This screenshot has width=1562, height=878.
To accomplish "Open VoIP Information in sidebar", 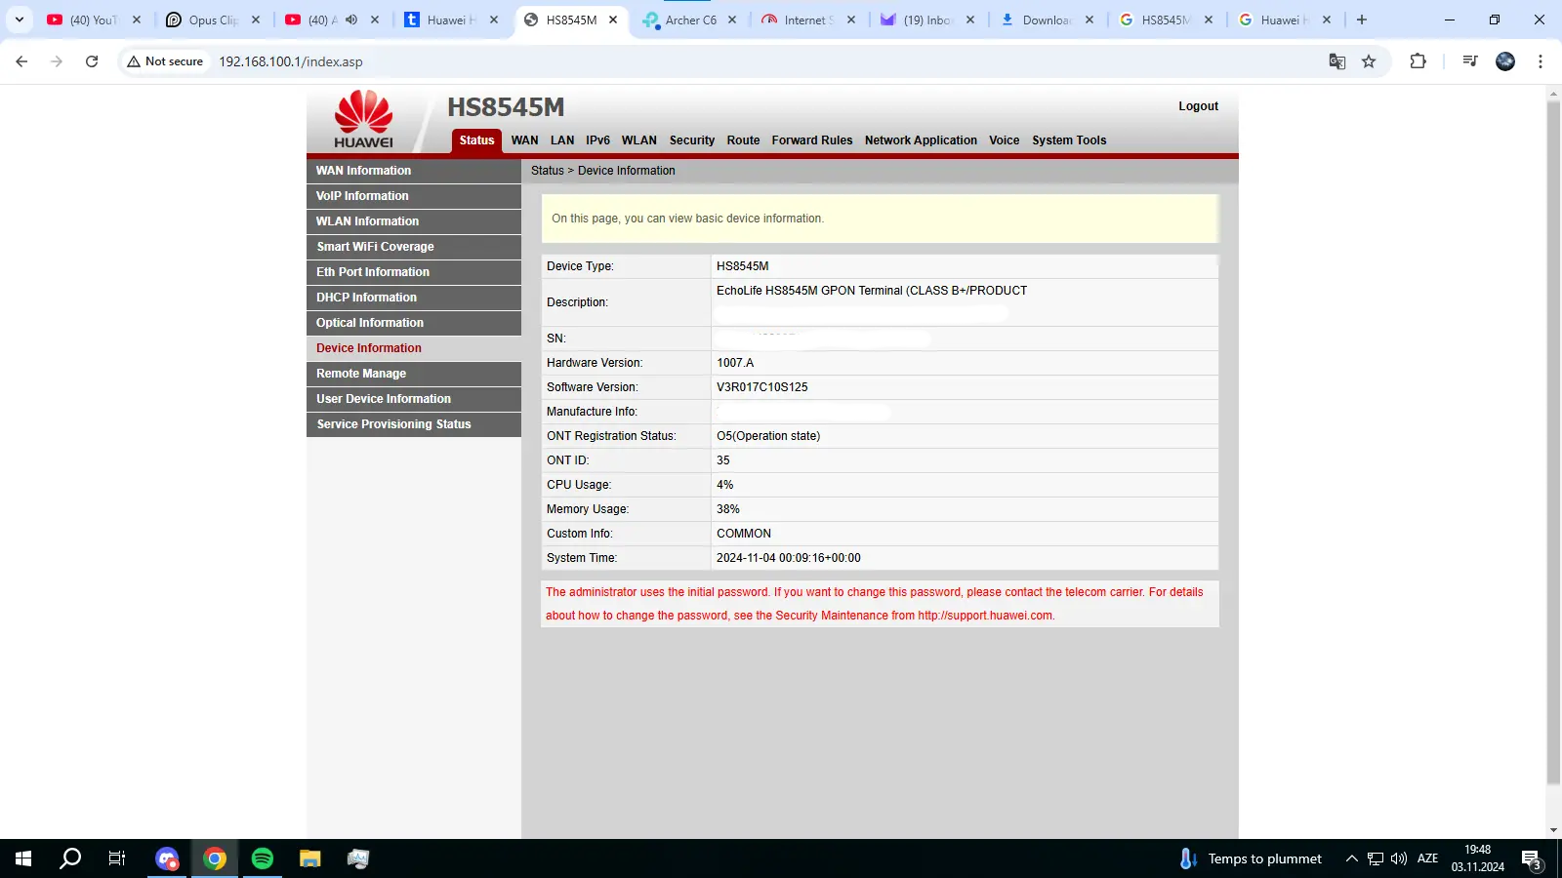I will point(414,196).
